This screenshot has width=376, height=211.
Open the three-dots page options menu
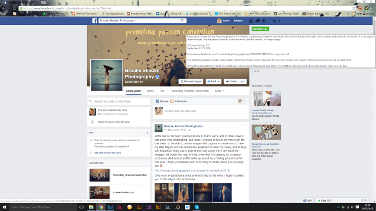click(x=243, y=82)
